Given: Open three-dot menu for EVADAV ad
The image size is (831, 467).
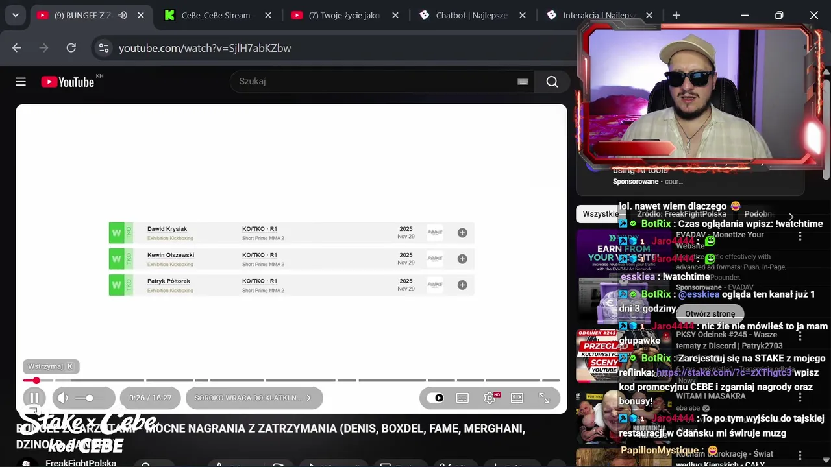Looking at the screenshot, I should (x=800, y=237).
